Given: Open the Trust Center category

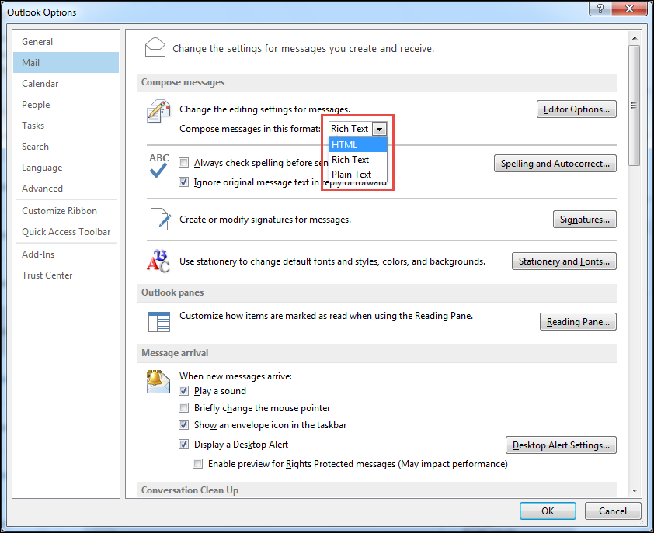Looking at the screenshot, I should (66, 275).
